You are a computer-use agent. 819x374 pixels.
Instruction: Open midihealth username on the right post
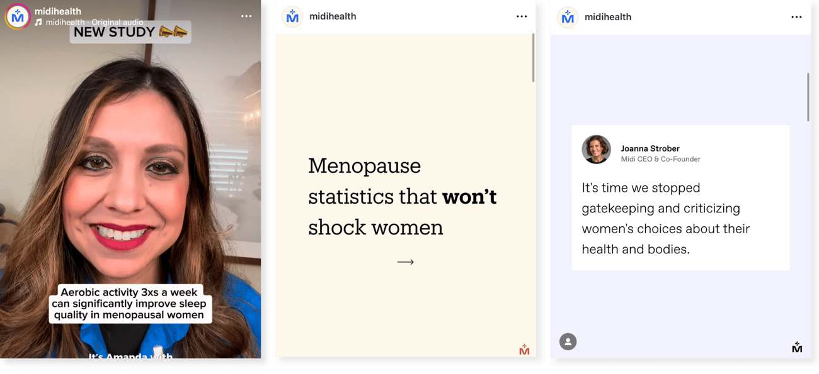607,17
